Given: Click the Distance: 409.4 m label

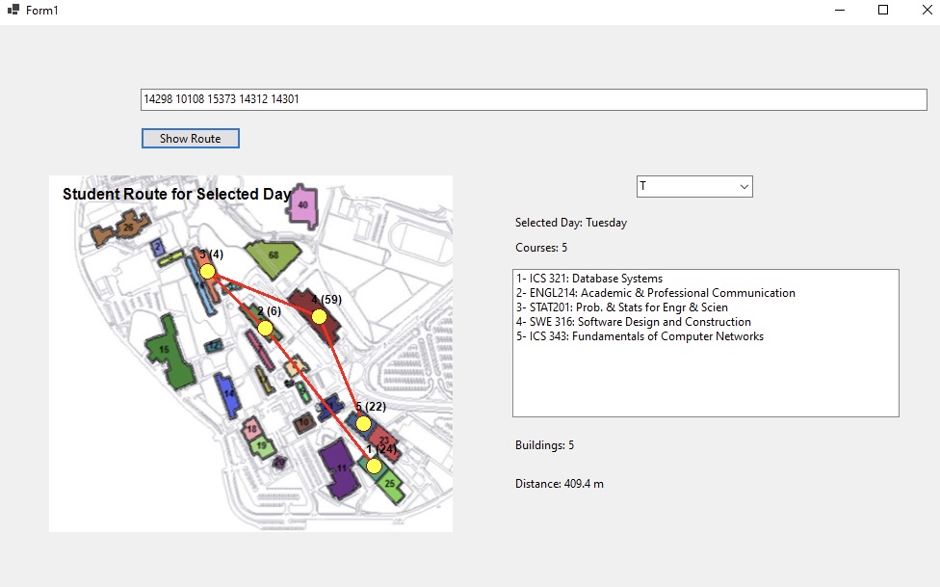Looking at the screenshot, I should pyautogui.click(x=560, y=484).
